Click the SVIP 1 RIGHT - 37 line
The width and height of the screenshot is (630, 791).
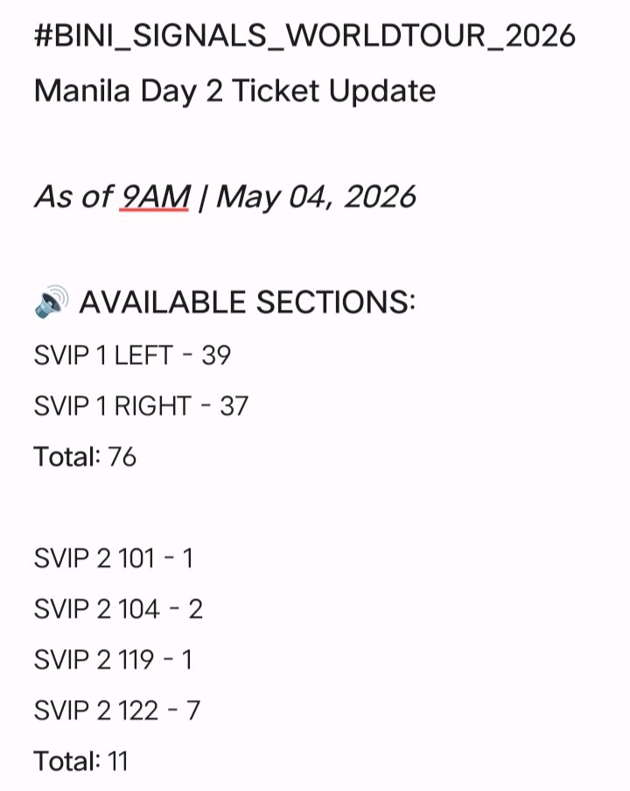point(141,406)
